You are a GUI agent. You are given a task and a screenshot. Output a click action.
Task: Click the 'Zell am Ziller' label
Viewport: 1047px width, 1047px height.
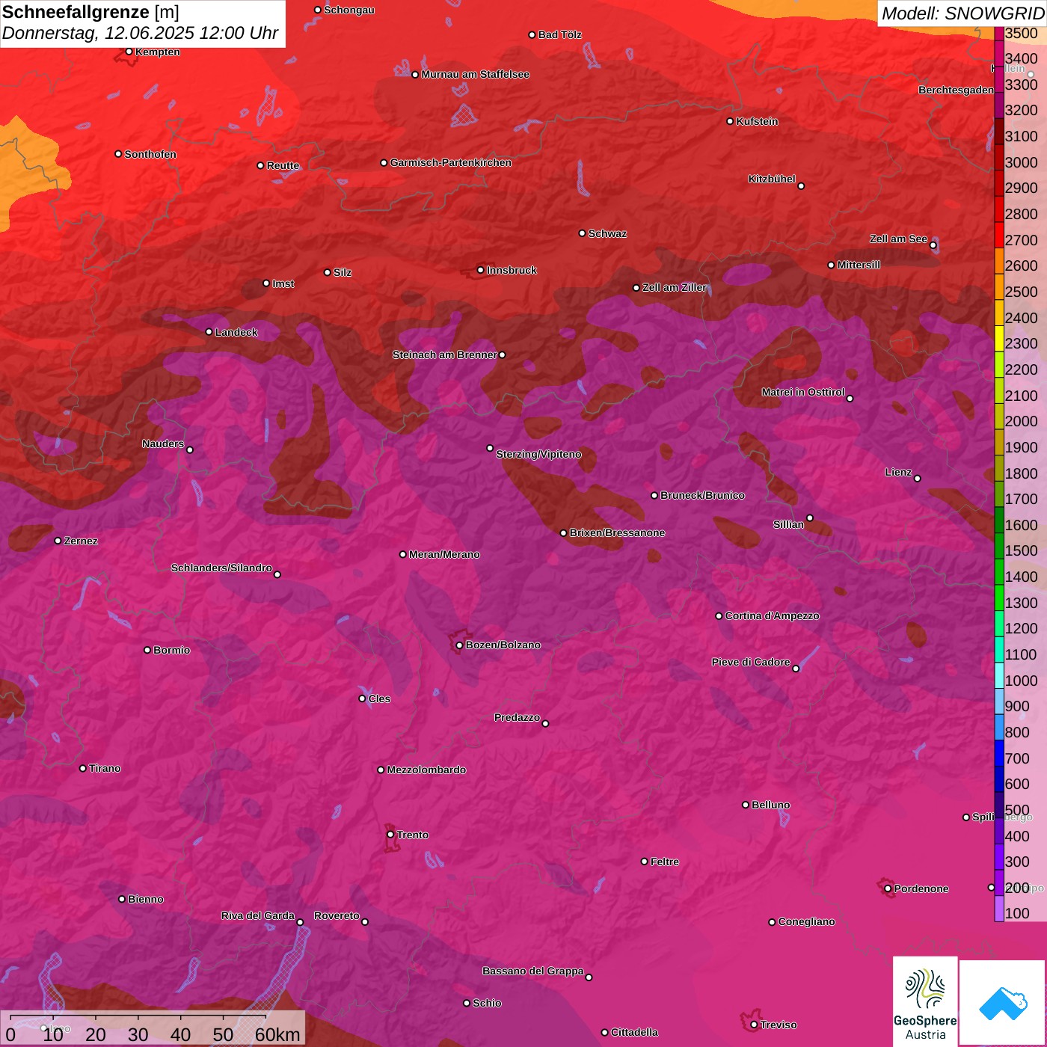[x=674, y=287]
